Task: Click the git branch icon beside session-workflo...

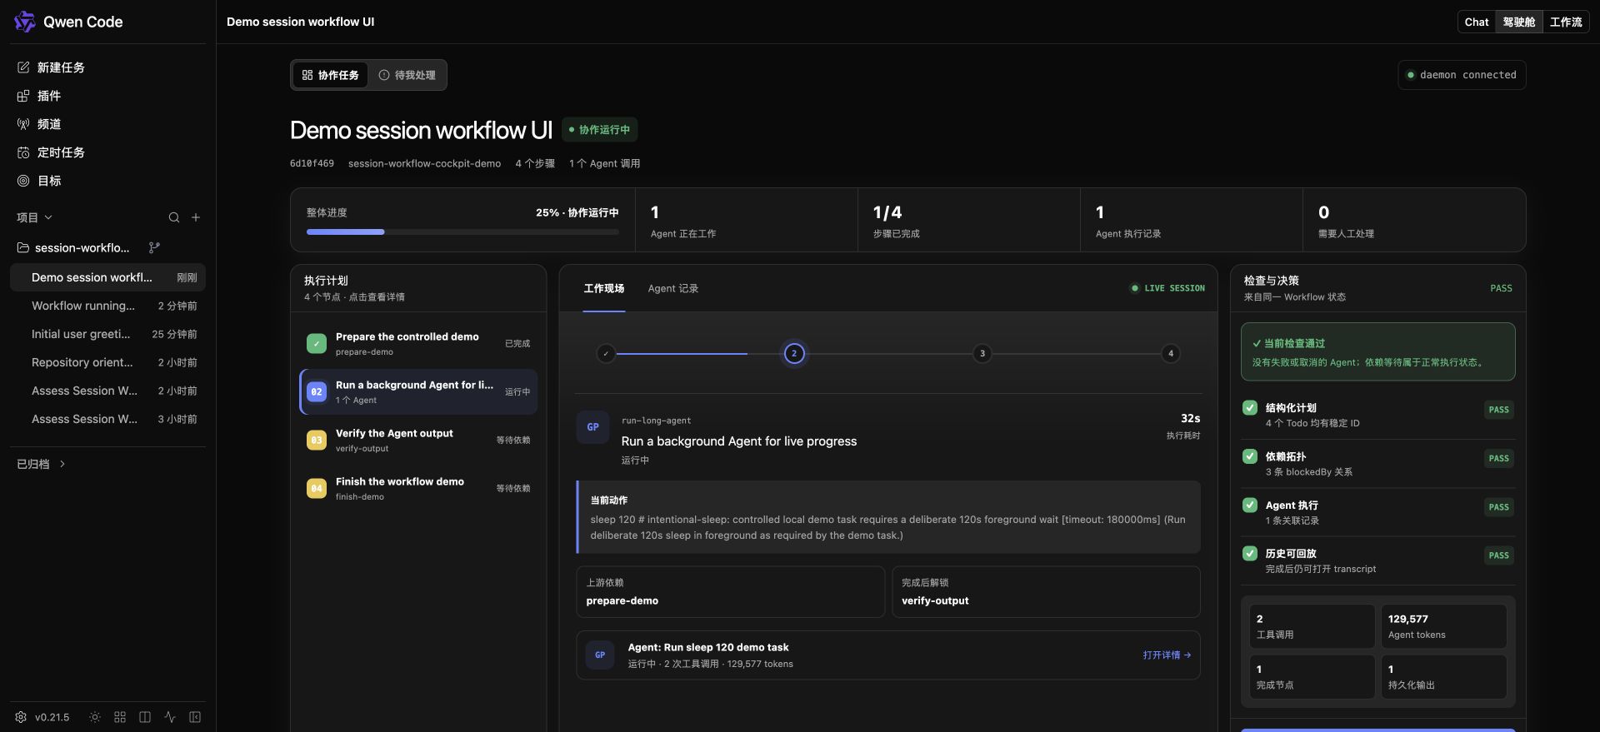Action: click(x=154, y=247)
